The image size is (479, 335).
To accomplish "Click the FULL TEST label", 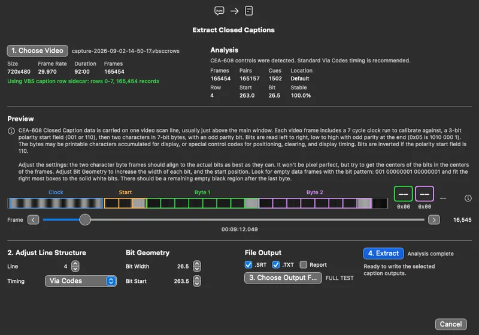I will coord(339,278).
